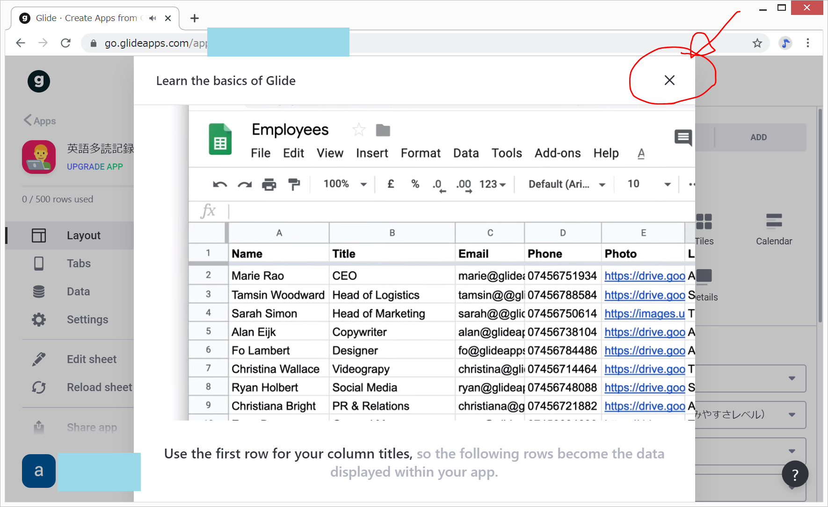
Task: Click 'Use the first row for your column titles' text
Action: (288, 454)
